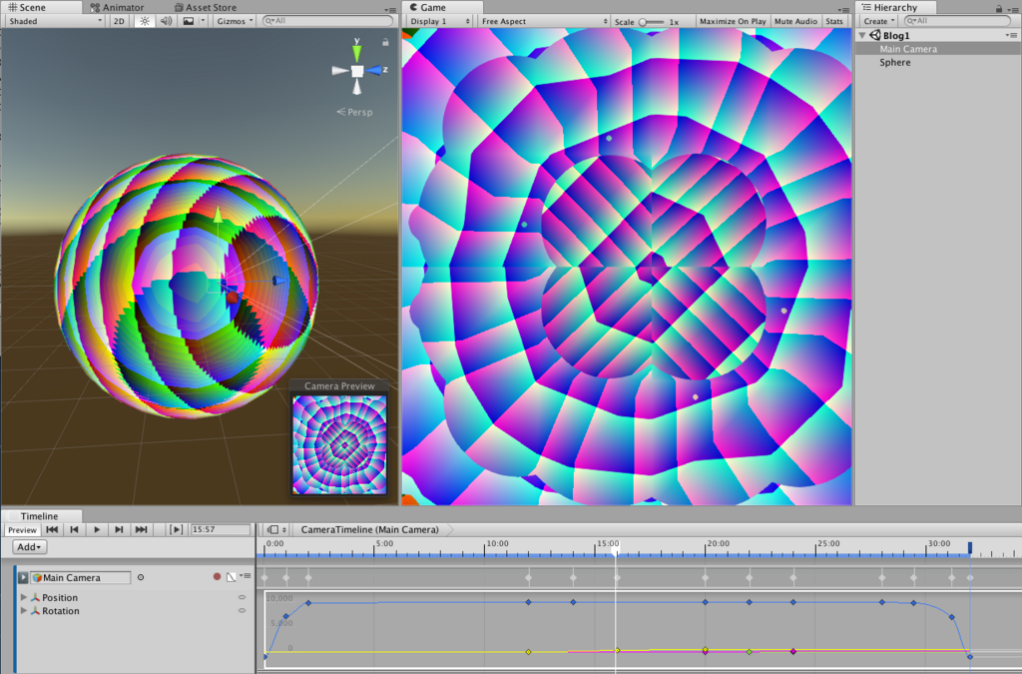Adjust the Game view Scale slider
Image resolution: width=1022 pixels, height=674 pixels.
coord(651,22)
